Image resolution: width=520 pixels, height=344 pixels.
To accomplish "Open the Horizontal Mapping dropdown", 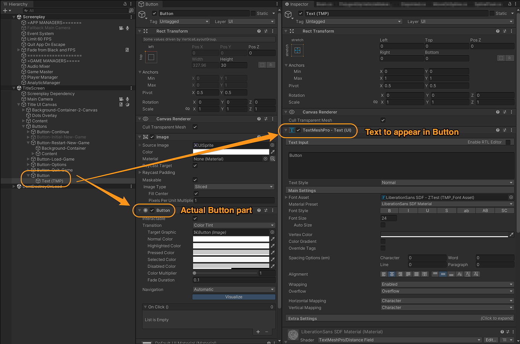I will coord(447,301).
